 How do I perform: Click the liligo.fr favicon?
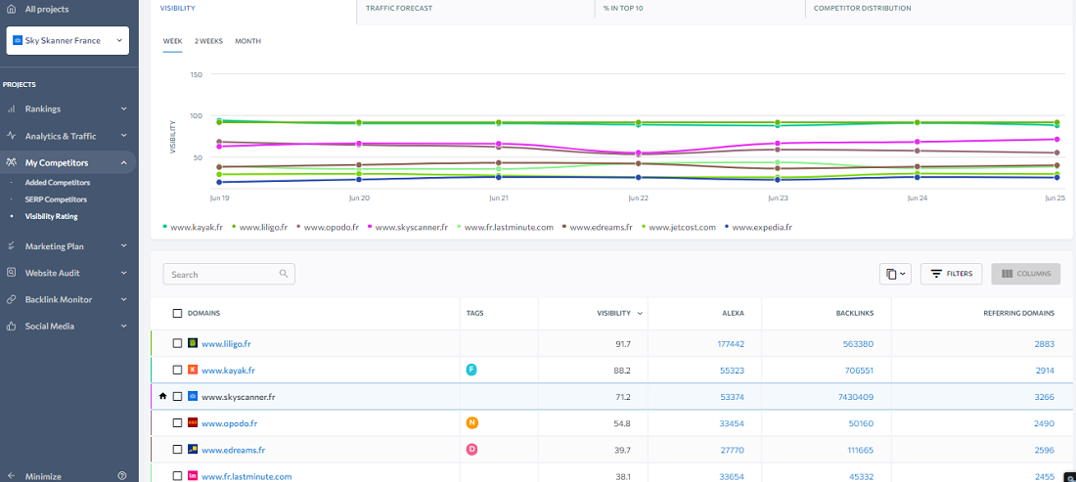click(193, 343)
